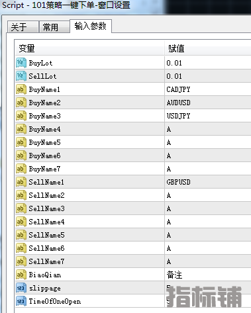This screenshot has height=313, width=251.
Task: Click the SellName6 string icon
Action: [21, 248]
